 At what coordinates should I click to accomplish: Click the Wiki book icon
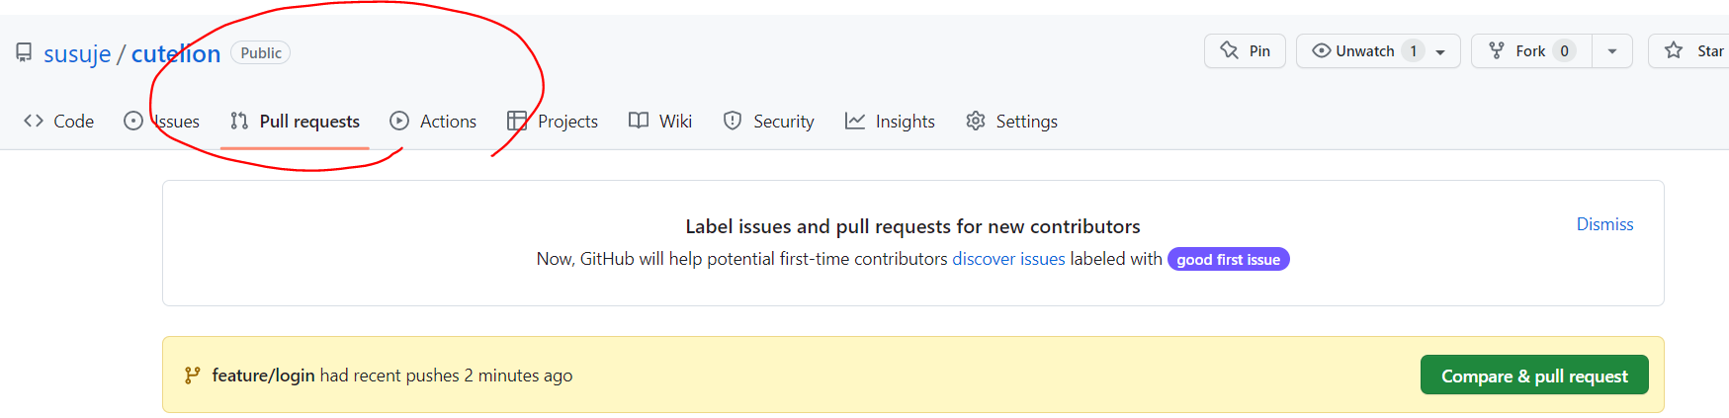tap(639, 121)
